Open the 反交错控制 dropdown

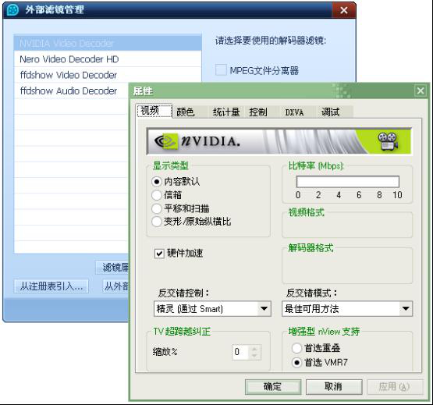264,308
